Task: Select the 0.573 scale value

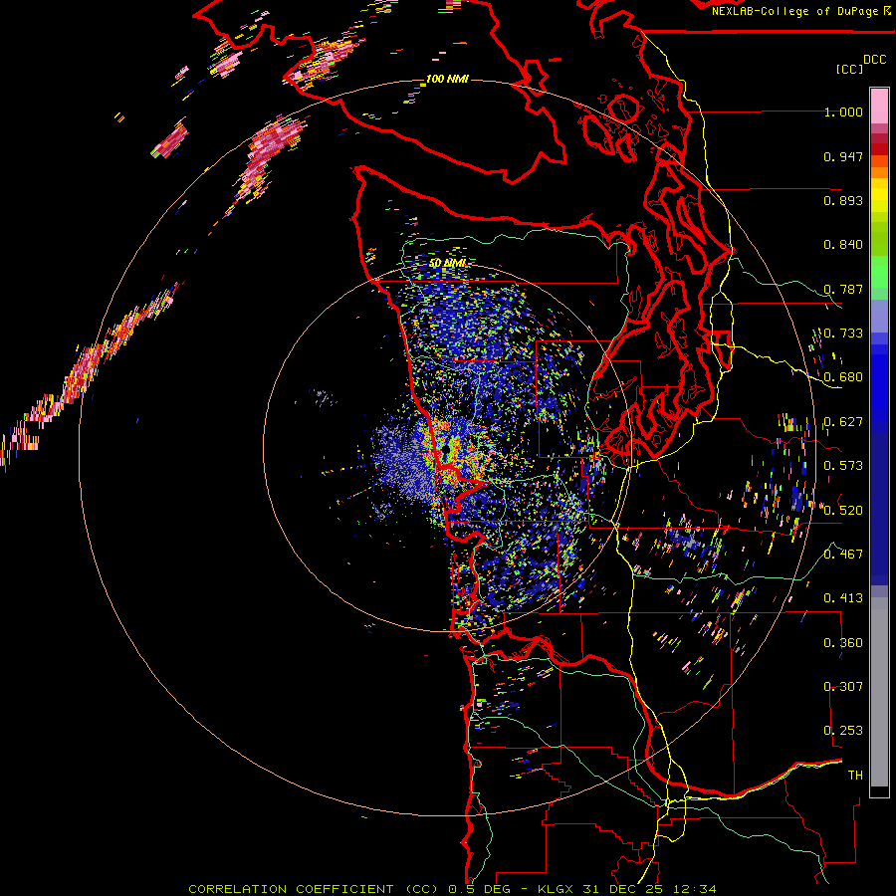Action: point(843,466)
